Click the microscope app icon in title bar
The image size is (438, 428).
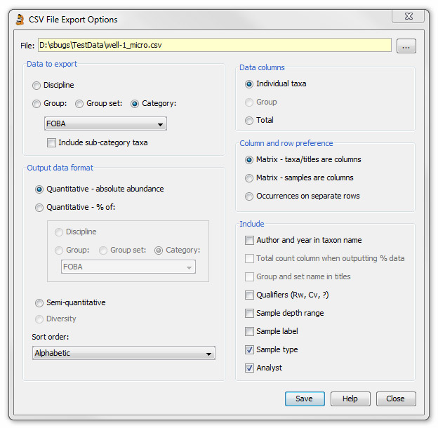click(x=20, y=20)
